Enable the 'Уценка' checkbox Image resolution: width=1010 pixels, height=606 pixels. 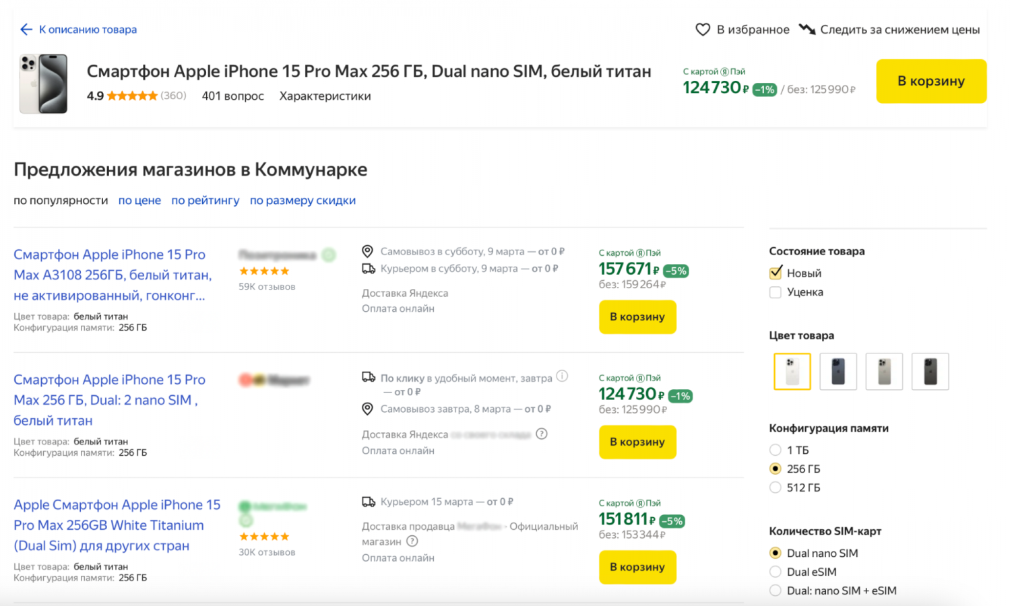(x=776, y=292)
